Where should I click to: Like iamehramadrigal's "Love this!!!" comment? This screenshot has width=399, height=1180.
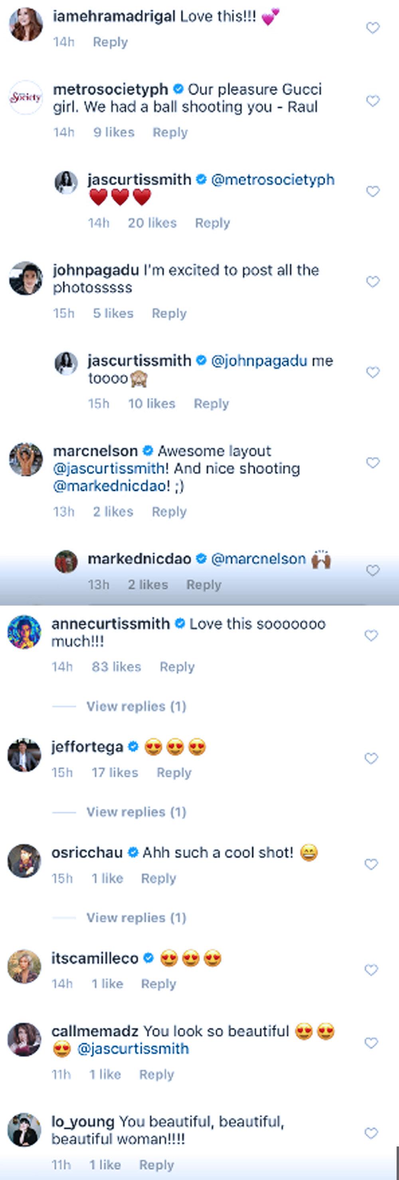coord(373,28)
